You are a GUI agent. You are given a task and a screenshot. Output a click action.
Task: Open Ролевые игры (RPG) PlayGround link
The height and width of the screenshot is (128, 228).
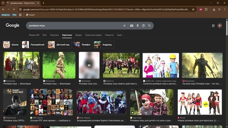click(x=14, y=121)
